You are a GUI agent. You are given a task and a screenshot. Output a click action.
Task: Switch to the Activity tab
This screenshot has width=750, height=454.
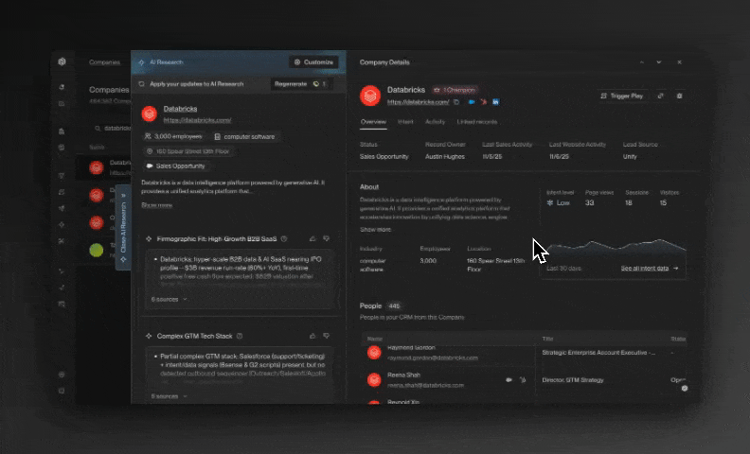coord(436,122)
